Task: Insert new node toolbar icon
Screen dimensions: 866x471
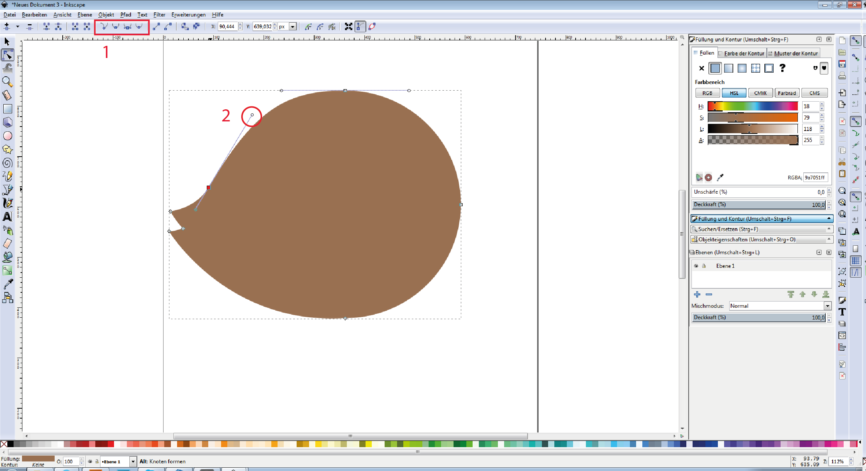Action: pyautogui.click(x=7, y=26)
